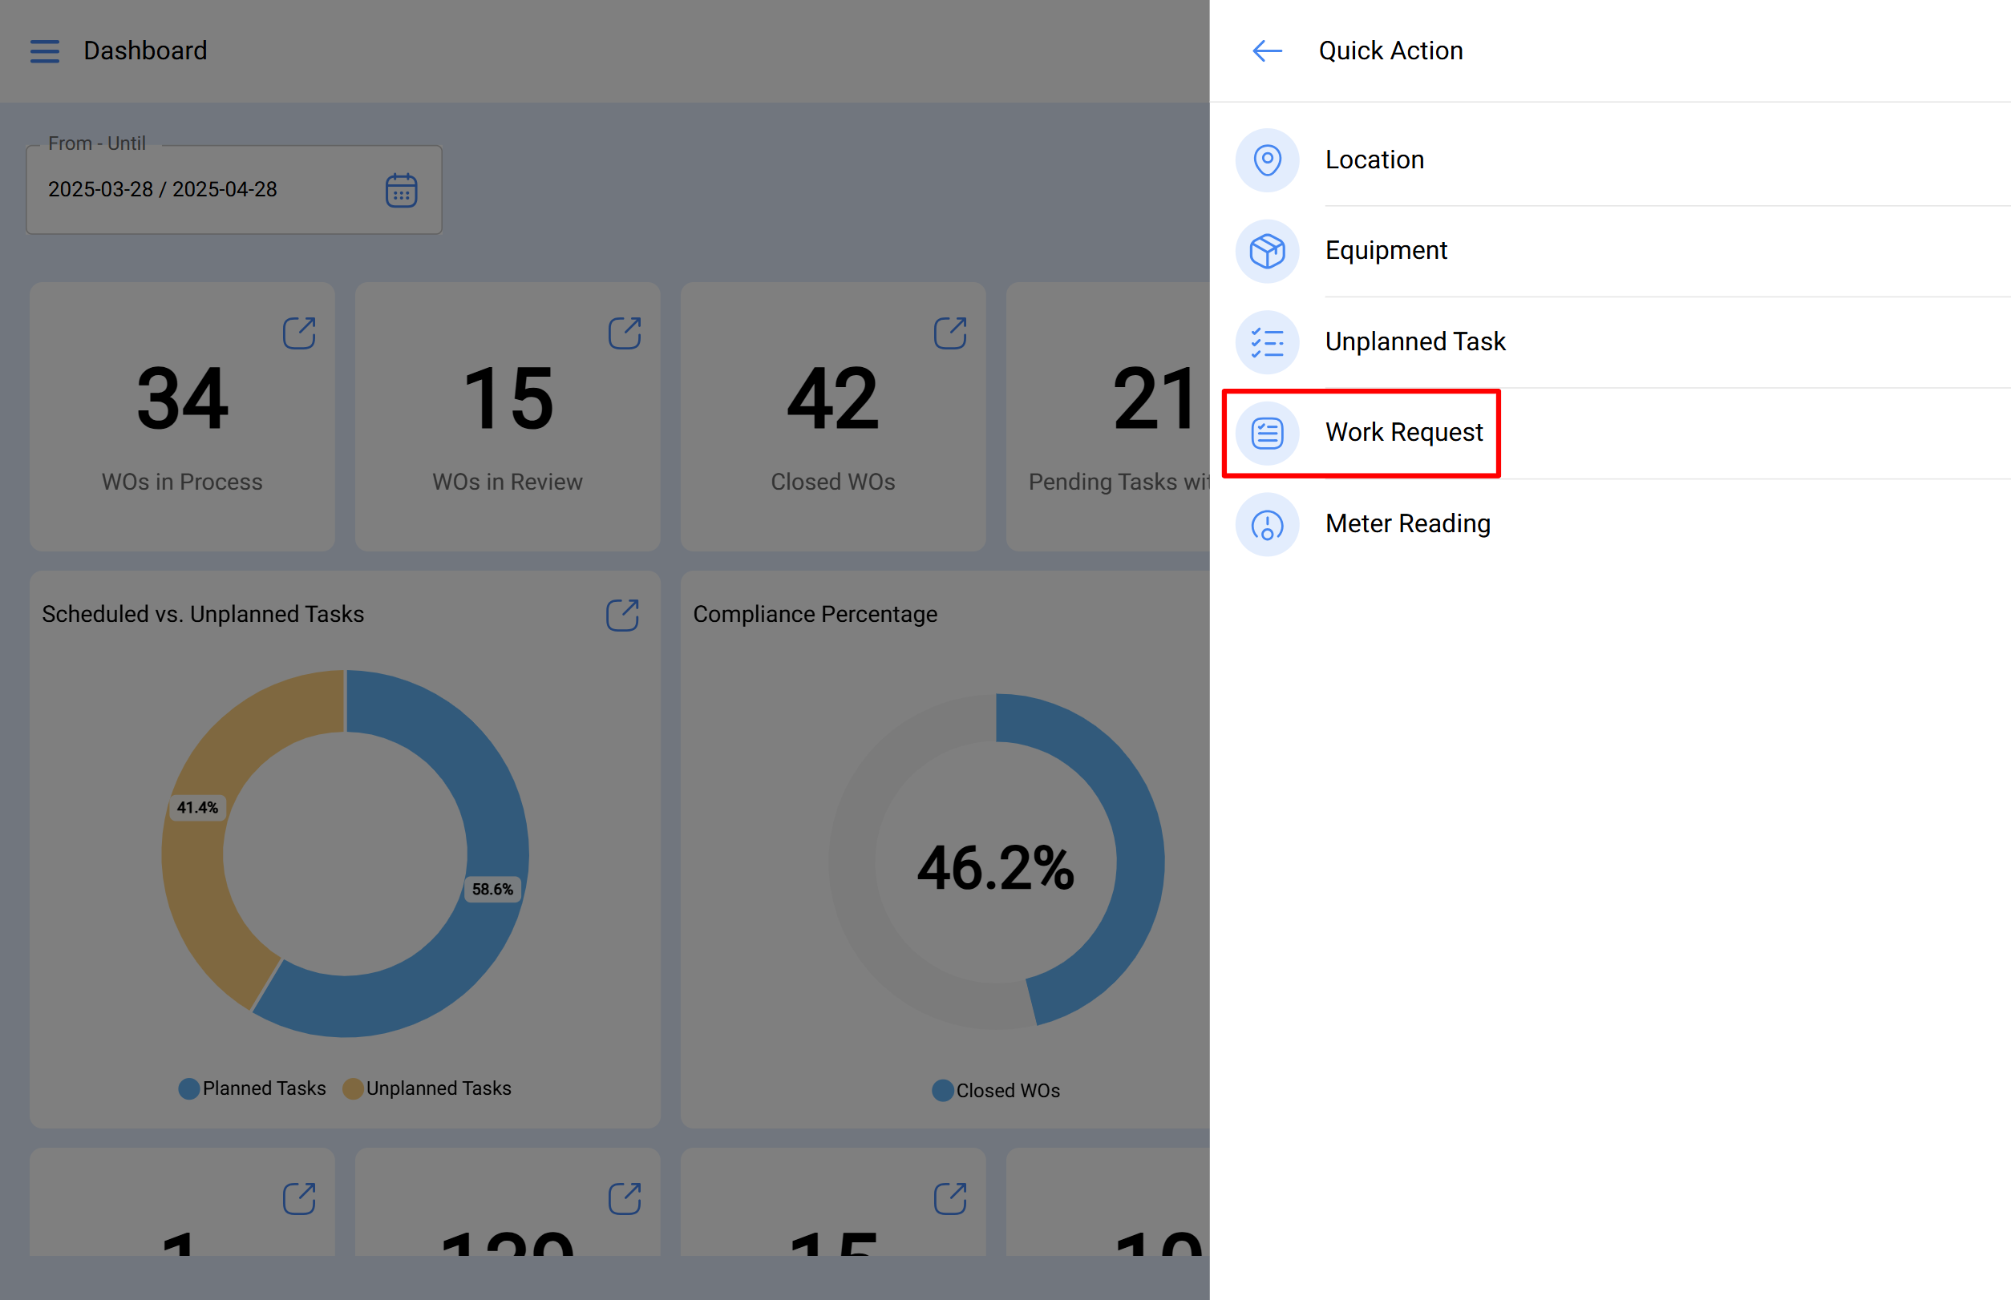
Task: Select the Equipment cube icon
Action: (x=1267, y=251)
